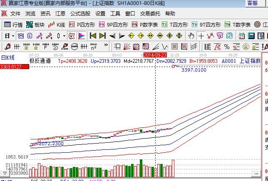
Task: Click the red zigzag line icon
Action: [x=211, y=36]
